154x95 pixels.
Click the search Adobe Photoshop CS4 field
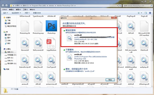[138, 6]
